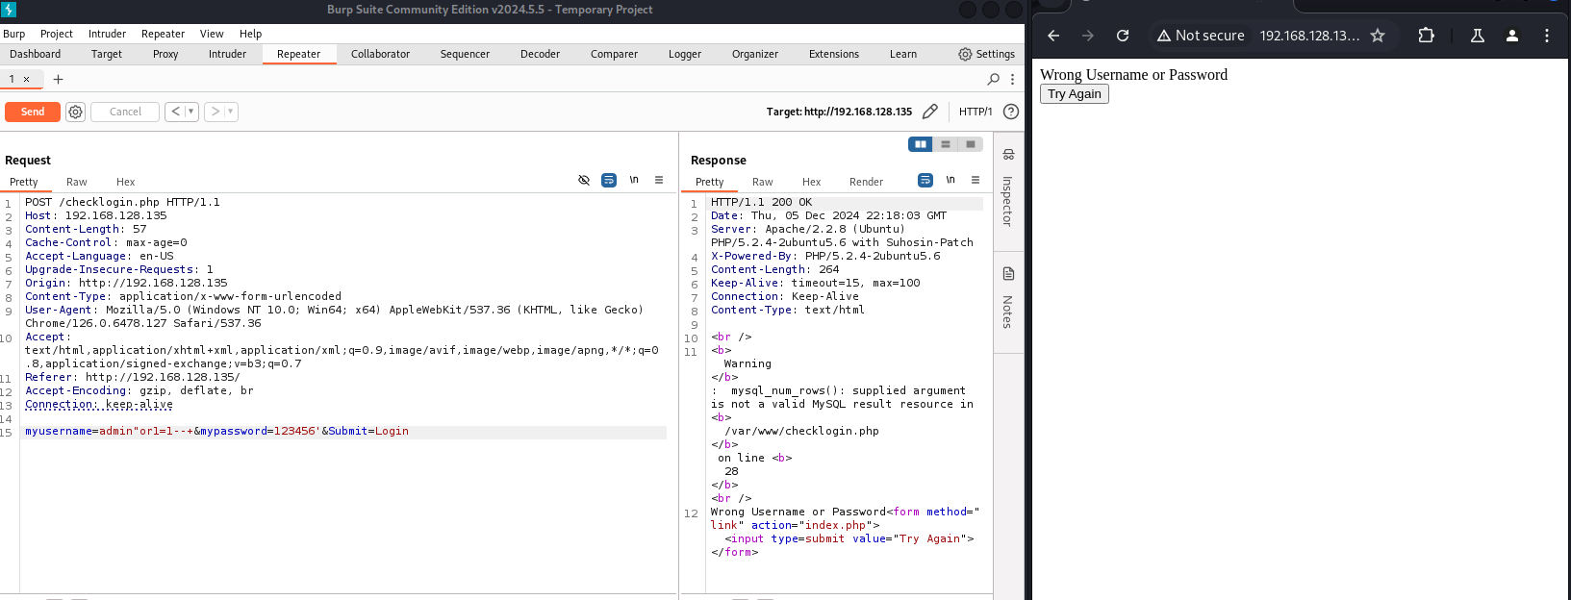The image size is (1571, 600).
Task: Select combined tabbed layout view
Action: [971, 144]
